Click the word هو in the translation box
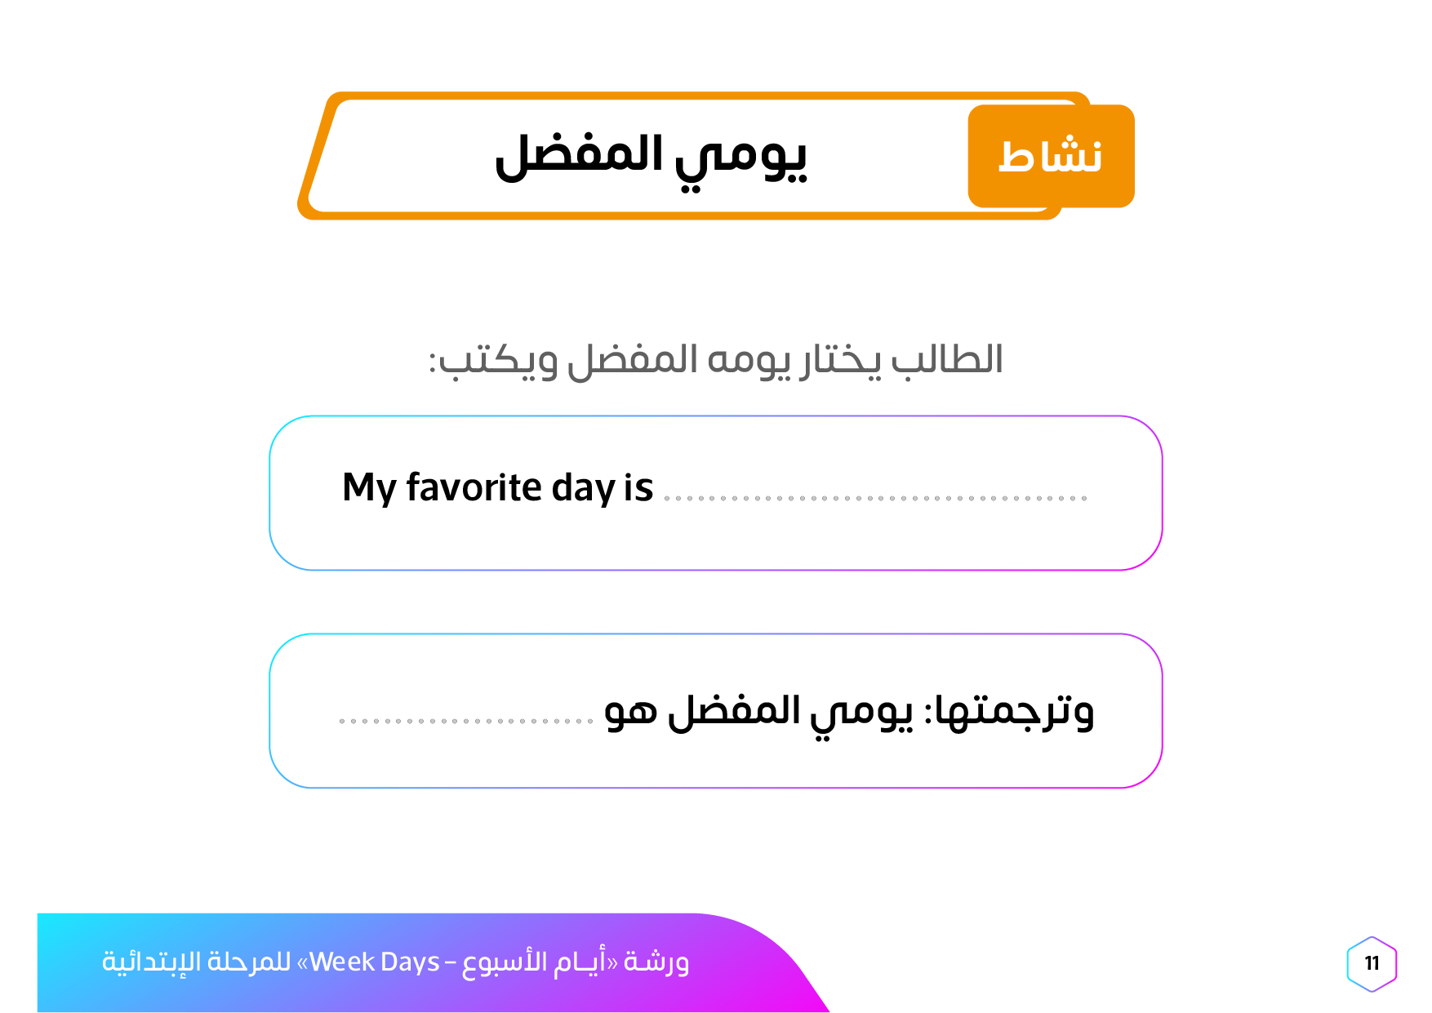Viewport: 1432px width, 1013px height. (630, 712)
